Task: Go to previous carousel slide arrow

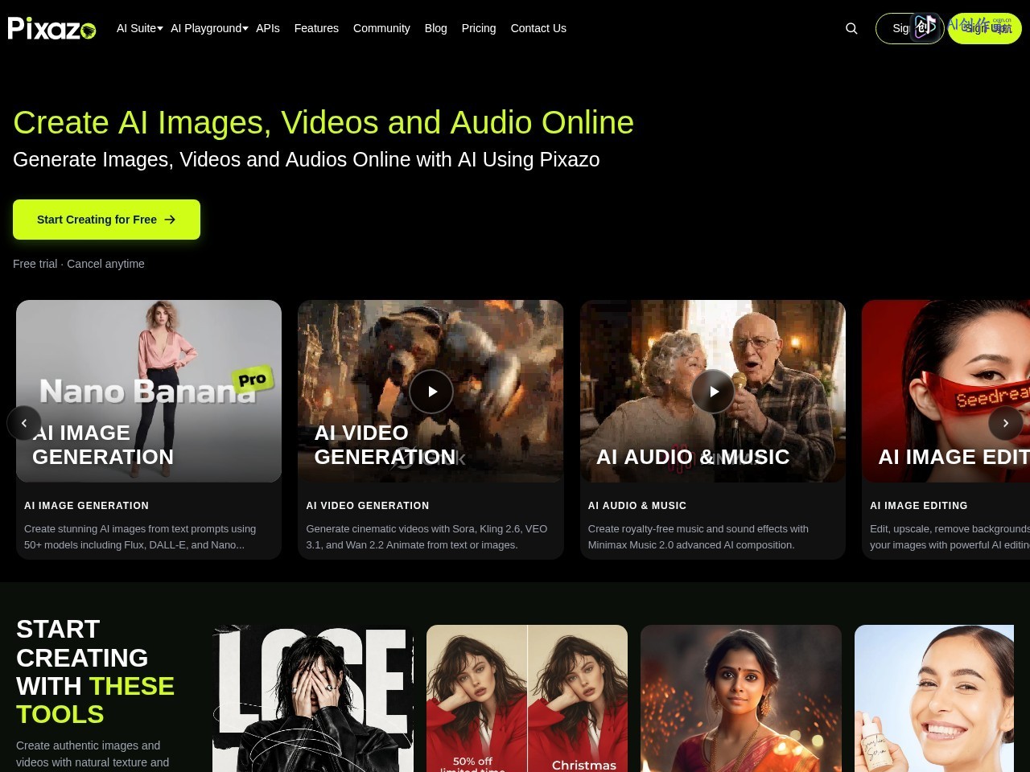Action: click(24, 423)
